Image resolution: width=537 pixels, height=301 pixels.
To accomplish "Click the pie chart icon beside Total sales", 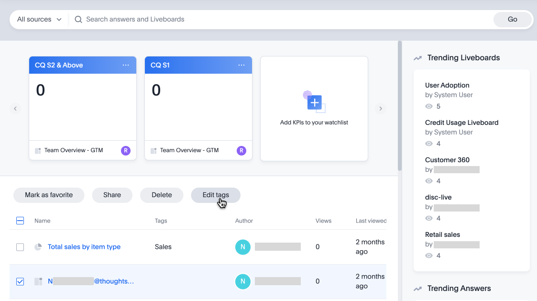I will [38, 247].
